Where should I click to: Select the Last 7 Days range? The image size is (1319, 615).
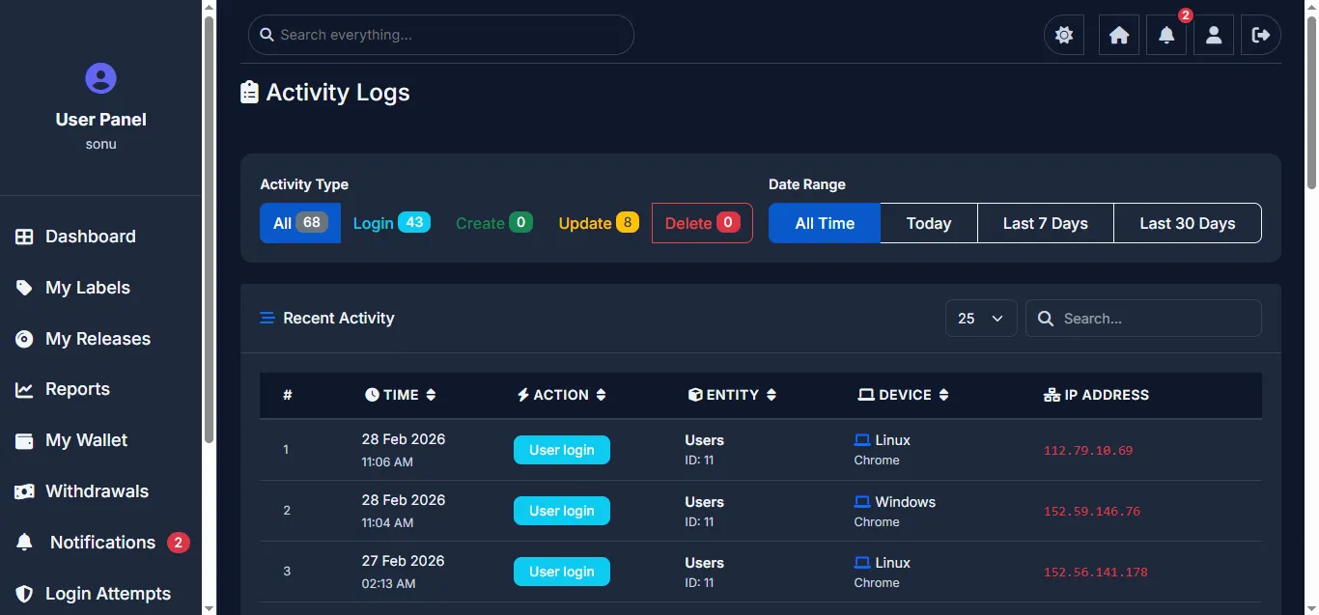(x=1046, y=223)
